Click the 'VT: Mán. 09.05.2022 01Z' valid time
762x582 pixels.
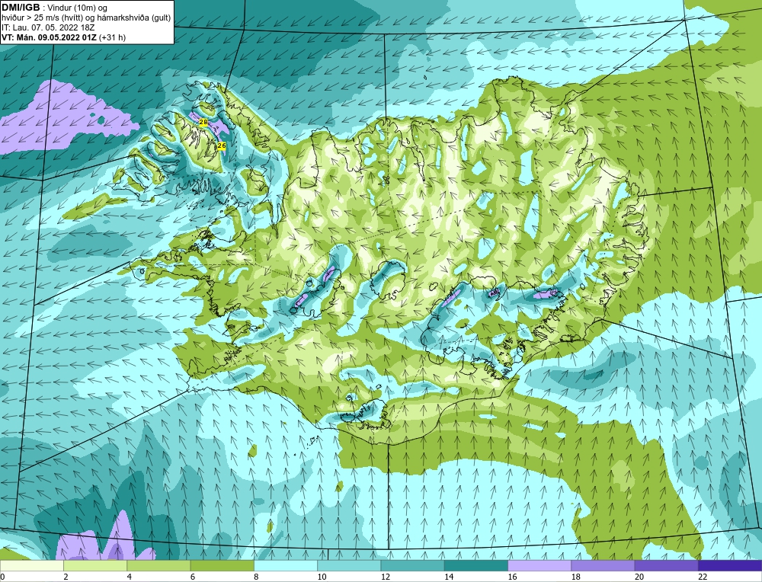point(49,37)
